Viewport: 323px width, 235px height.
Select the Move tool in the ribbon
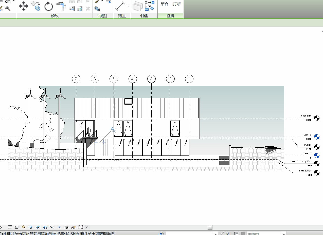click(24, 6)
